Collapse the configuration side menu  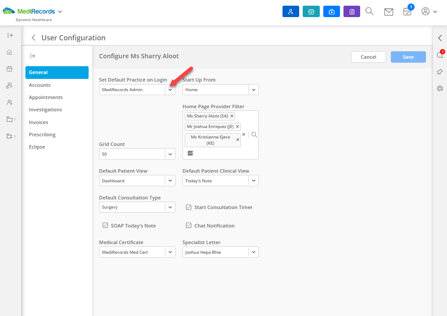click(32, 56)
